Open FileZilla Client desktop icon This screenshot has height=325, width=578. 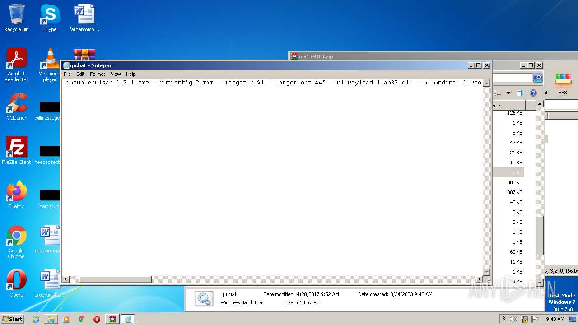[16, 151]
